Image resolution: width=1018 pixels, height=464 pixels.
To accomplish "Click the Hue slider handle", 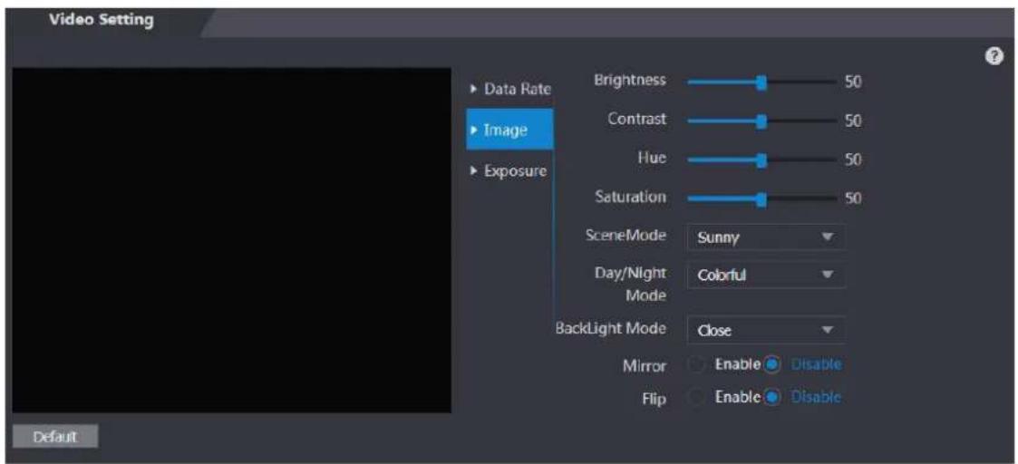I will click(x=762, y=159).
